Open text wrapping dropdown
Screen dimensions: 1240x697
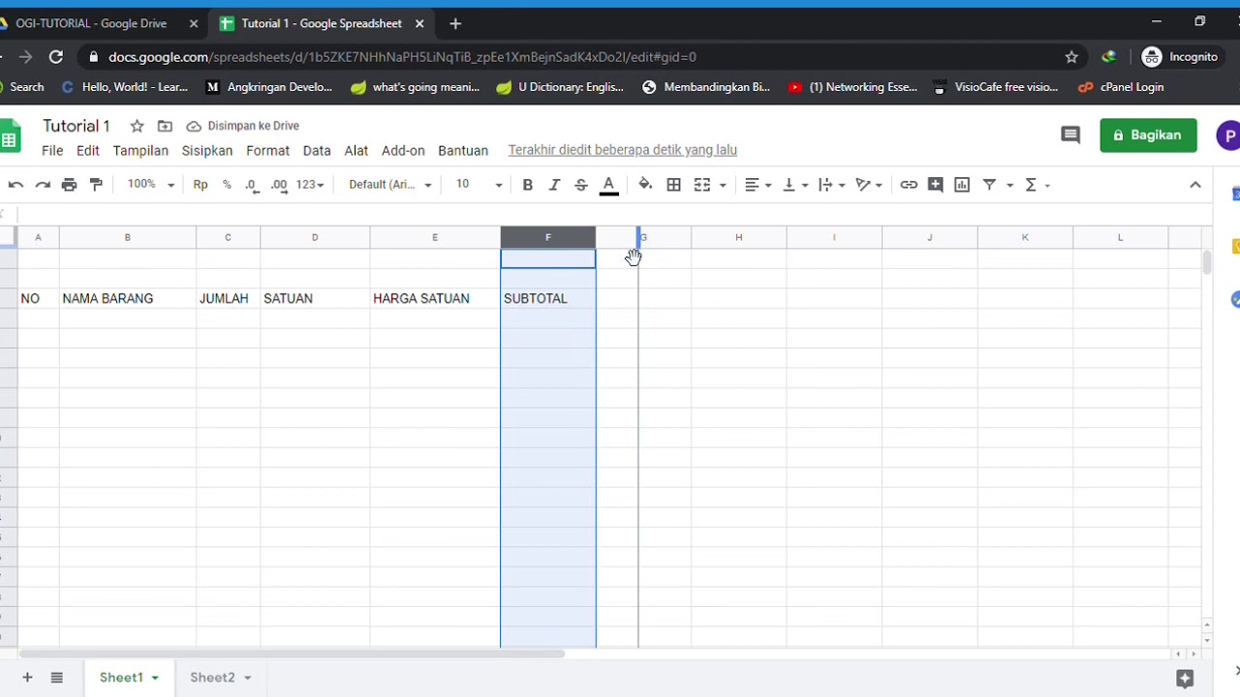click(831, 185)
